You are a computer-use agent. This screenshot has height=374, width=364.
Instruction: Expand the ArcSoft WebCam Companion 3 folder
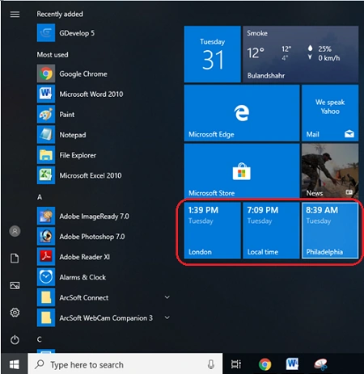point(167,317)
